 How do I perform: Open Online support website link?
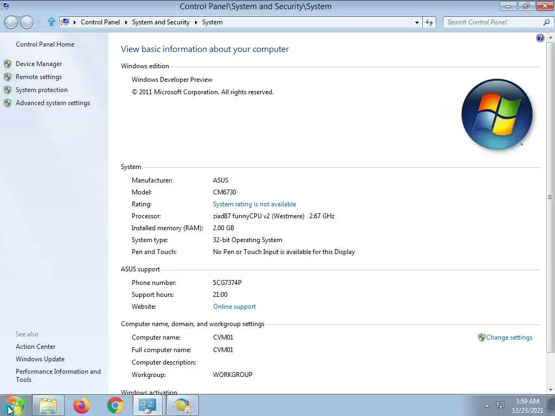point(234,307)
